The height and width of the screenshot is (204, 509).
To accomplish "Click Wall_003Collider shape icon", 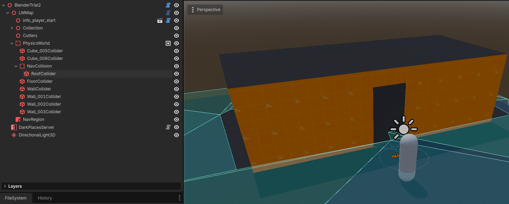I will 22,112.
